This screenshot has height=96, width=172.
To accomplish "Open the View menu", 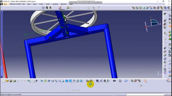I will click(35, 4).
